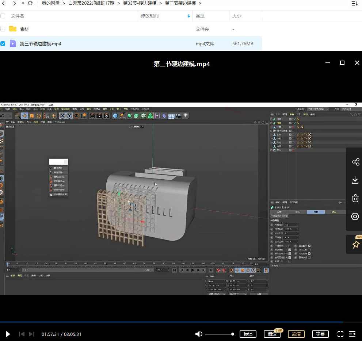Mute the video with the speaker icon
Image resolution: width=362 pixels, height=341 pixels.
pos(199,334)
